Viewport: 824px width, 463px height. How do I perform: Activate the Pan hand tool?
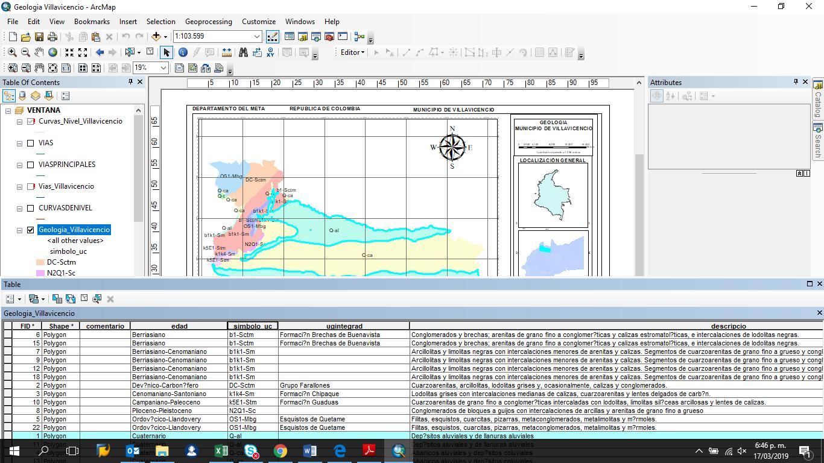pyautogui.click(x=39, y=52)
